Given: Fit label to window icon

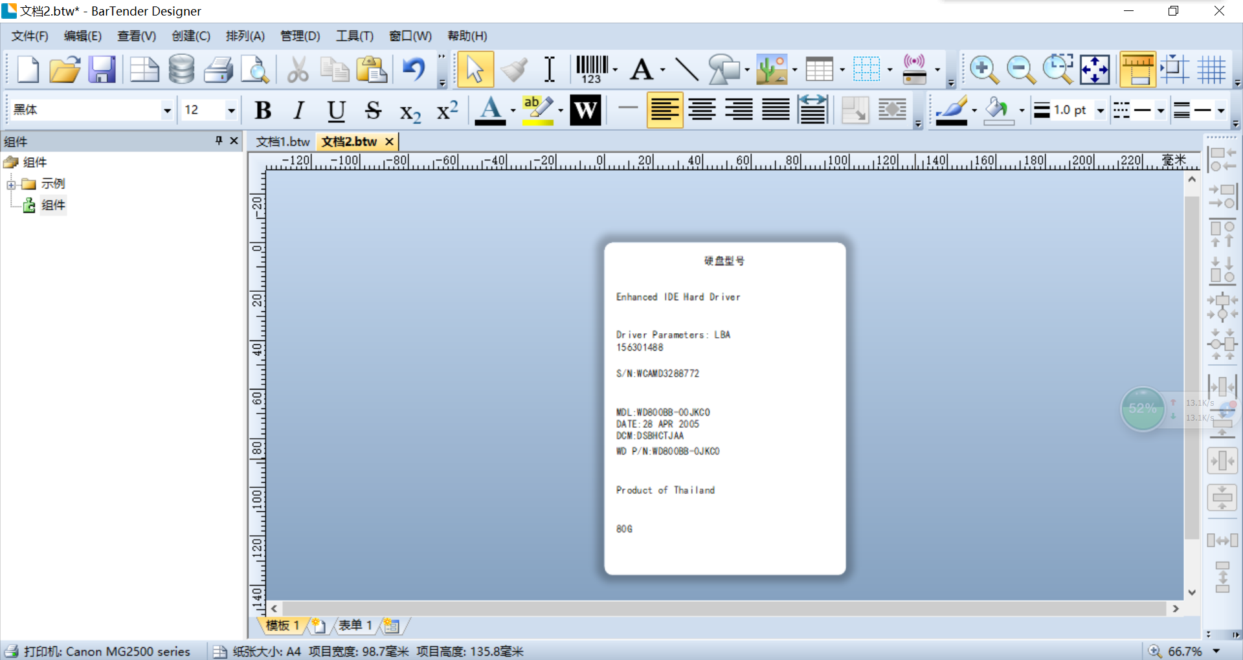Looking at the screenshot, I should pyautogui.click(x=1094, y=69).
